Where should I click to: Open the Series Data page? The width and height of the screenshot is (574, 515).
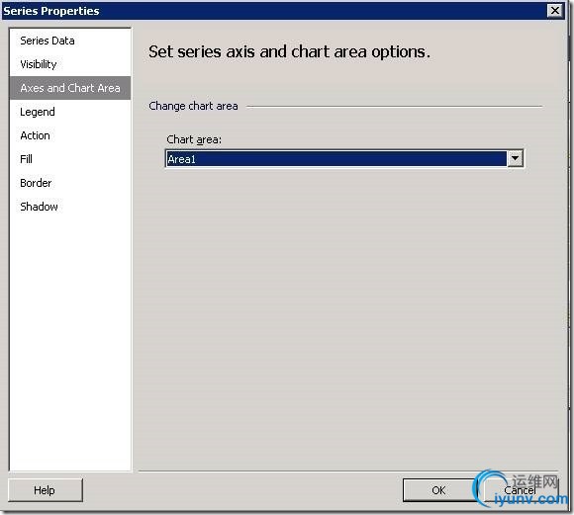(69, 41)
